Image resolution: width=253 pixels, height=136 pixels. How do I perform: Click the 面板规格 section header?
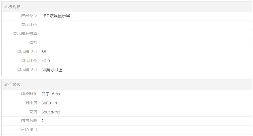(x=12, y=7)
